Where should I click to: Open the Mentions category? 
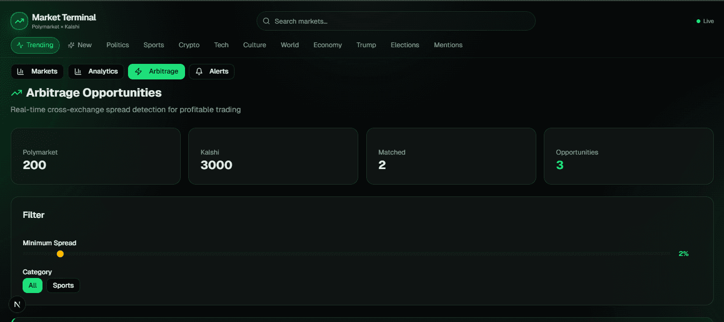click(x=448, y=45)
